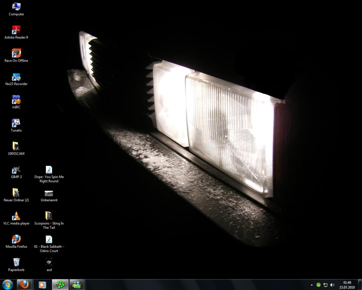This screenshot has width=362, height=290.
Task: Click Mozilla Firefox desktop shortcut
Action: pos(16,239)
